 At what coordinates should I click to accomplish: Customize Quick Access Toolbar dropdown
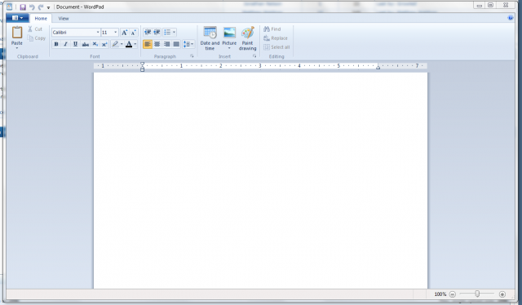48,7
